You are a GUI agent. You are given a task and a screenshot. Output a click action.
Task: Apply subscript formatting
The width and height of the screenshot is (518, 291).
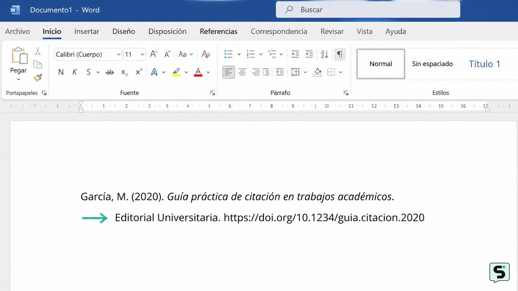(x=125, y=72)
